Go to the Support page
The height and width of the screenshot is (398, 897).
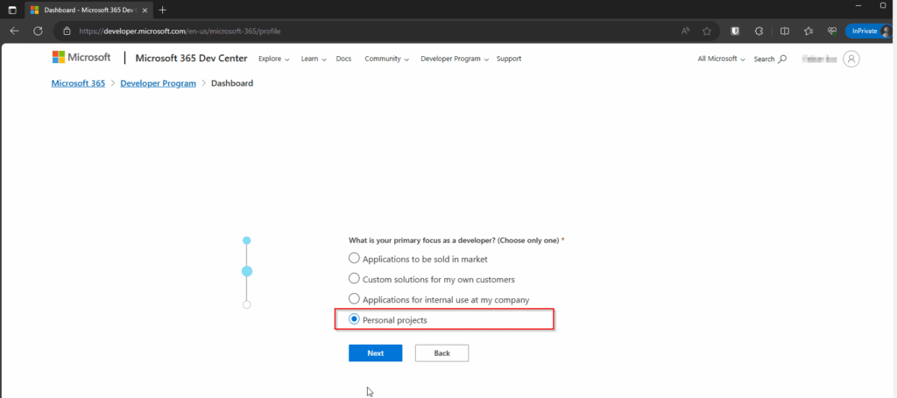pos(508,59)
